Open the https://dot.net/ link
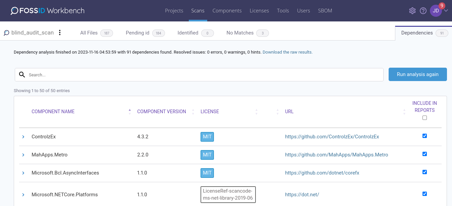452x206 pixels. (x=302, y=195)
